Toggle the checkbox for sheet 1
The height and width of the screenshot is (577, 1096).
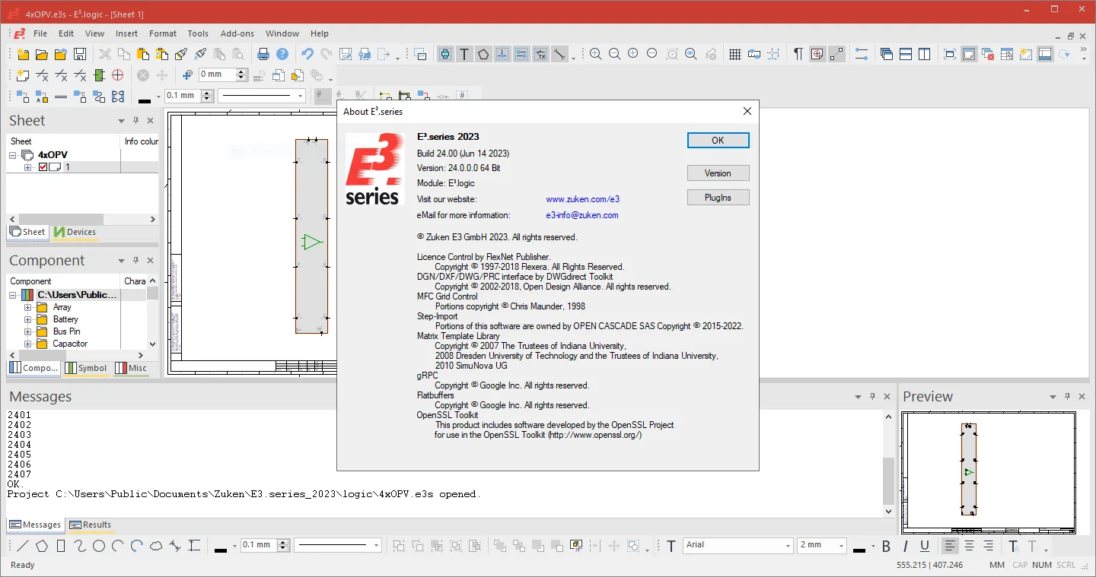[43, 167]
